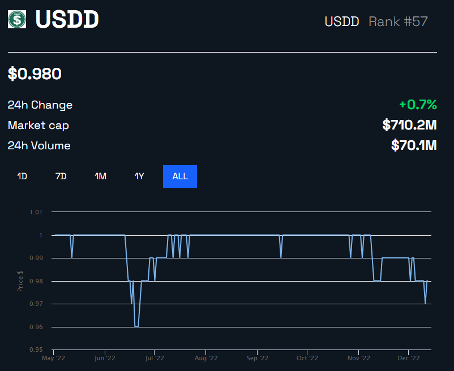Click the green +0.7% change value

click(x=417, y=105)
